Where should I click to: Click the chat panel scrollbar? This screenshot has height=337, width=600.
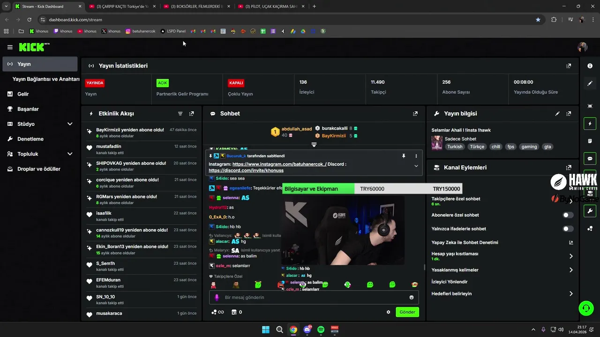coord(424,267)
